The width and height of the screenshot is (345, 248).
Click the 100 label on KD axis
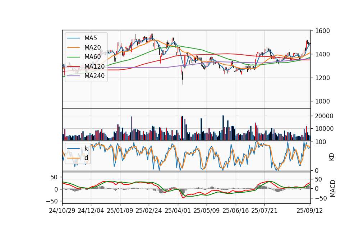[321, 142]
